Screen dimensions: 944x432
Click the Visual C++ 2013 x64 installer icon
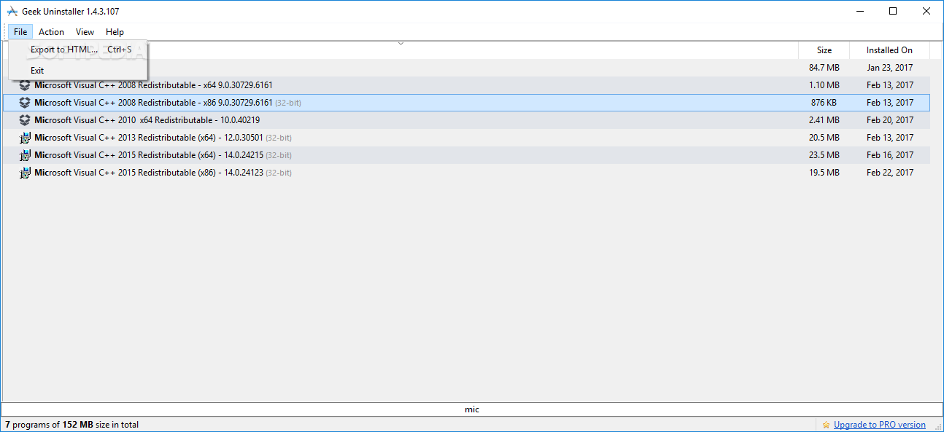[x=25, y=138]
